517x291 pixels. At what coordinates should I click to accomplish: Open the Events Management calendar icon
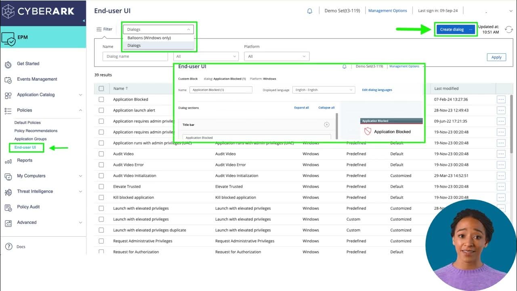pyautogui.click(x=8, y=80)
